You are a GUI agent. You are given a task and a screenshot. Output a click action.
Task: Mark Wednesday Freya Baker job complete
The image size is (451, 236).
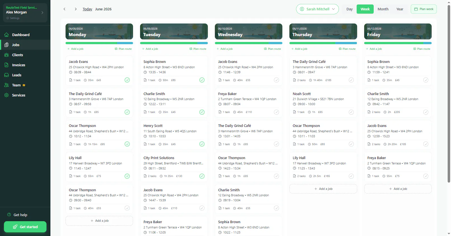point(276,112)
